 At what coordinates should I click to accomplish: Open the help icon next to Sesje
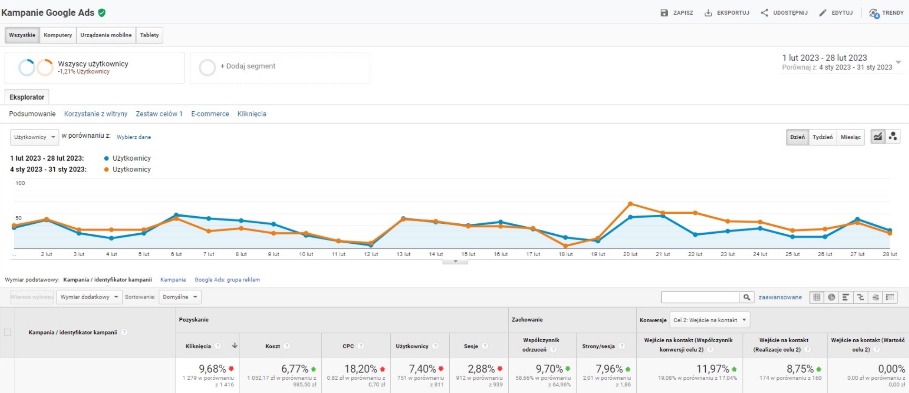tap(485, 346)
